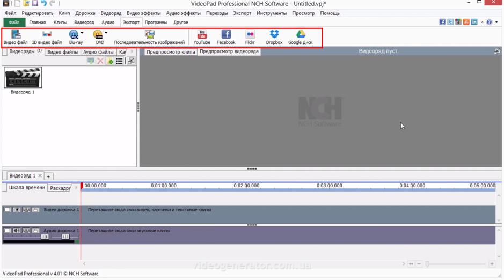Open Blu-ray dropdown arrow
Viewport: 504px width, 280px height.
click(x=82, y=33)
